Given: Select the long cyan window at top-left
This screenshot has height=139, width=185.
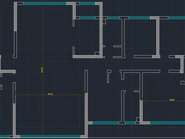Looking at the screenshot, I should click(45, 4).
